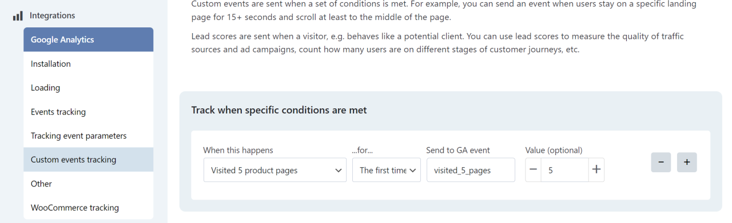Add a new condition row with plus button
Viewport: 732px width, 223px height.
click(687, 162)
